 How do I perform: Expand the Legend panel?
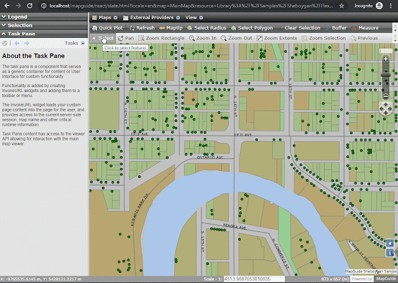pos(44,17)
